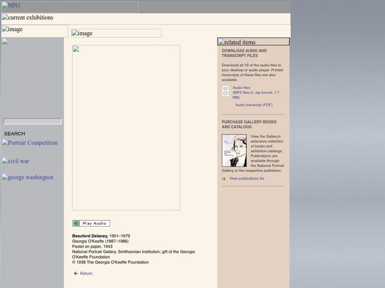Click the Download Audio and Transcript Files heading
This screenshot has height=288, width=385.
(244, 53)
